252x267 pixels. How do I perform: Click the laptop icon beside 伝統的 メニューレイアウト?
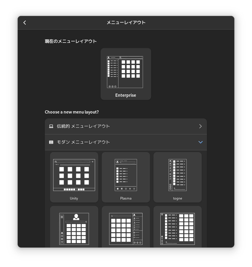click(51, 126)
